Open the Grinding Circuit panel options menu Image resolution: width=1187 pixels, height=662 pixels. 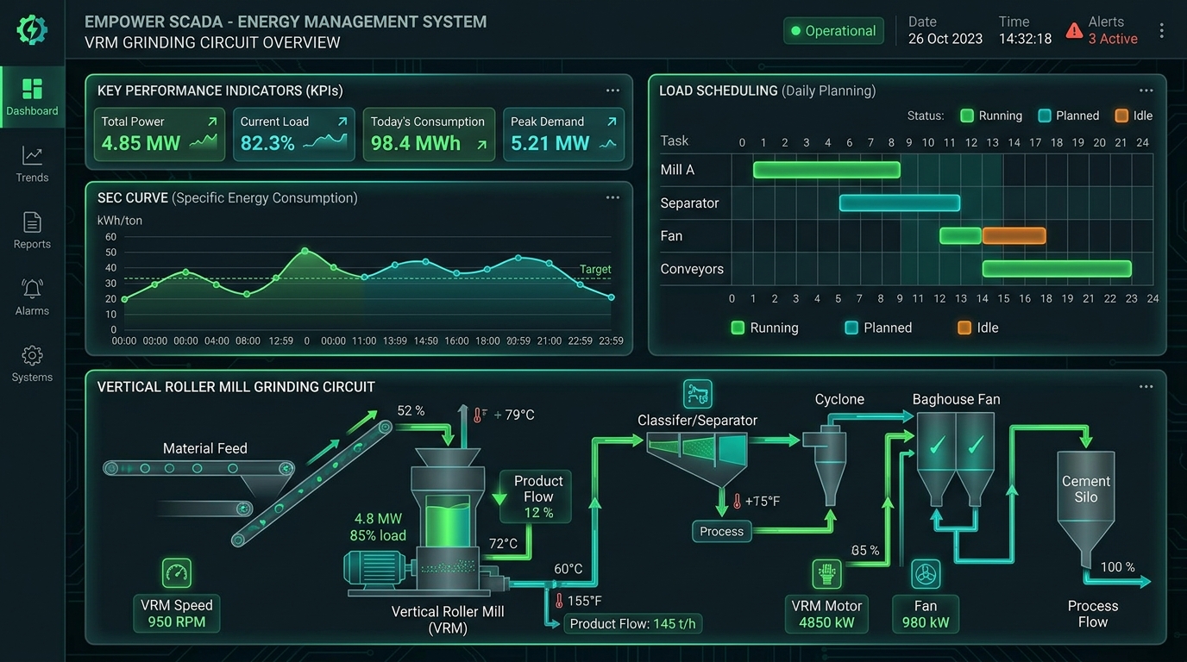click(1146, 386)
